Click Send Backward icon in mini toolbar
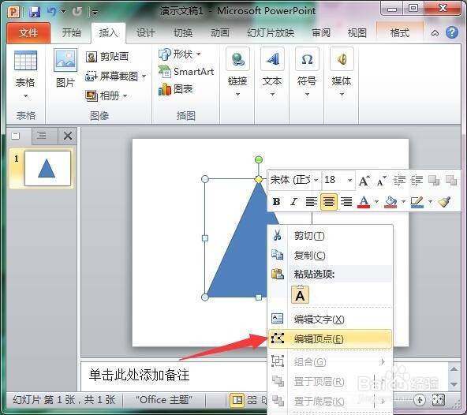Image resolution: width=467 pixels, height=415 pixels. coord(451,180)
